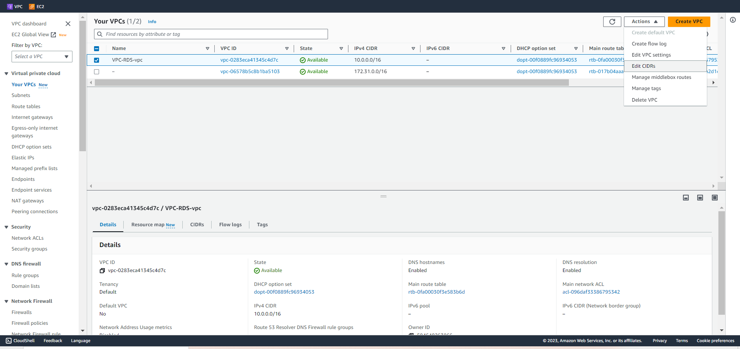Check the vpc-06578b5c8b1ba5103 row checkbox
740x349 pixels.
(x=97, y=72)
